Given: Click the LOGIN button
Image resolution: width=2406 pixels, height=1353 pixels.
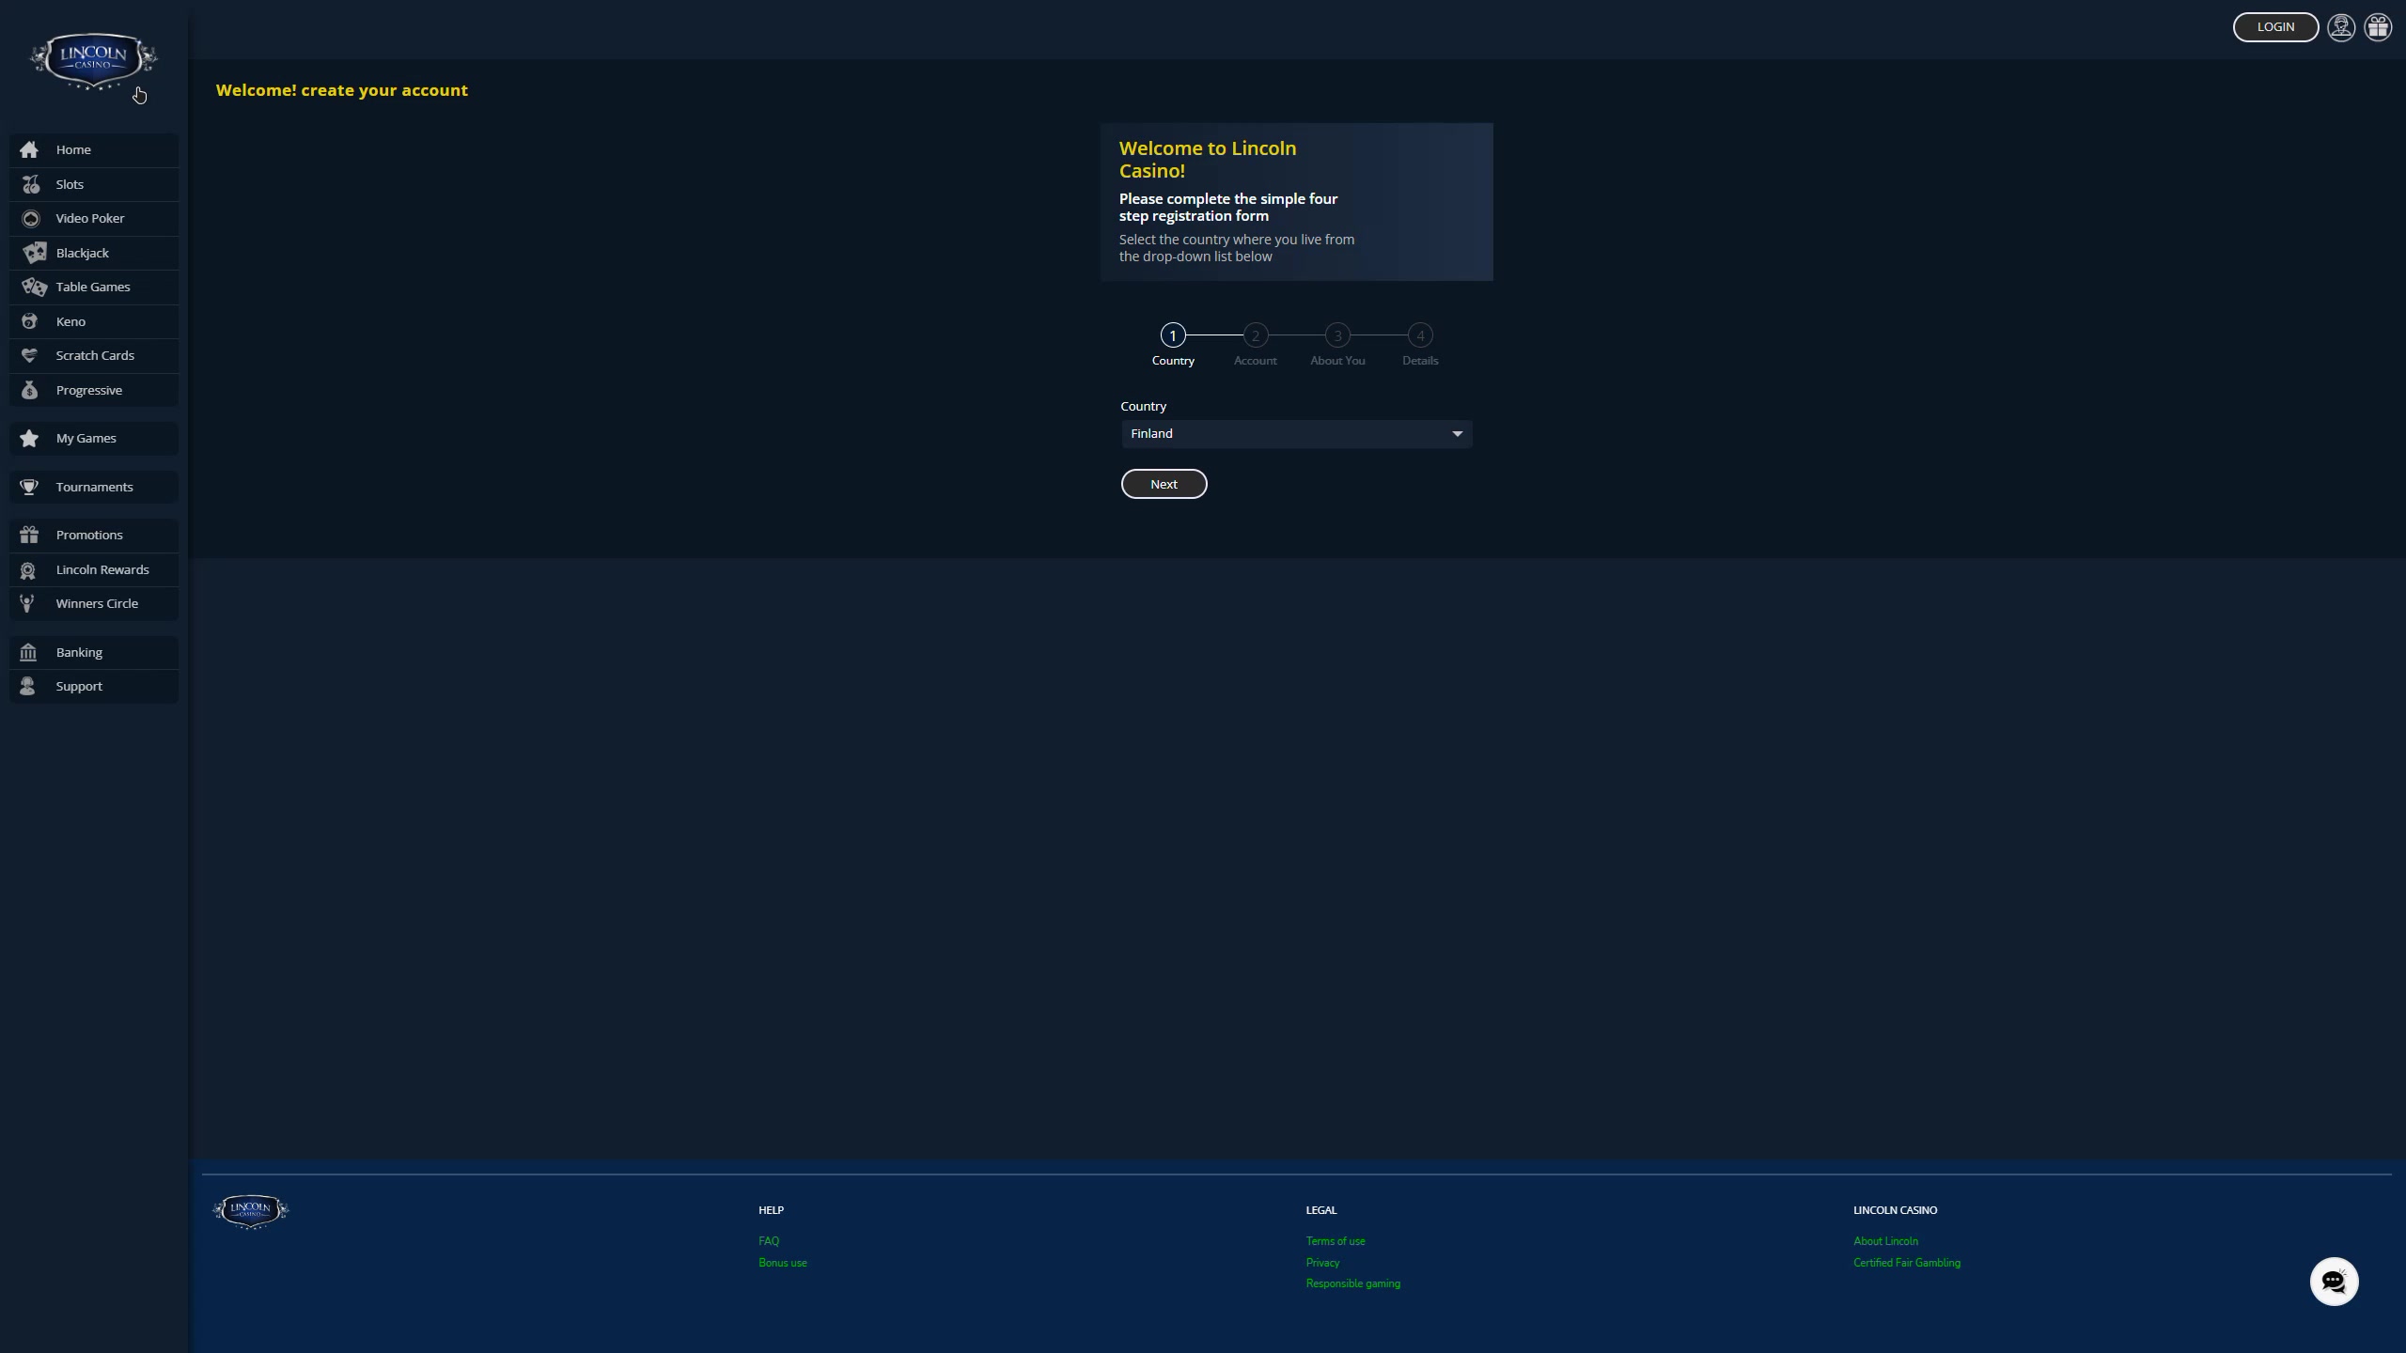Looking at the screenshot, I should pos(2275,27).
